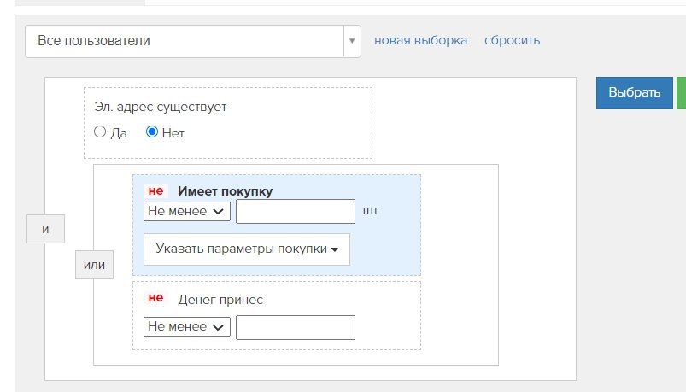Toggle 'не' badge next to 'Денег принес'
The width and height of the screenshot is (686, 392).
pyautogui.click(x=155, y=298)
